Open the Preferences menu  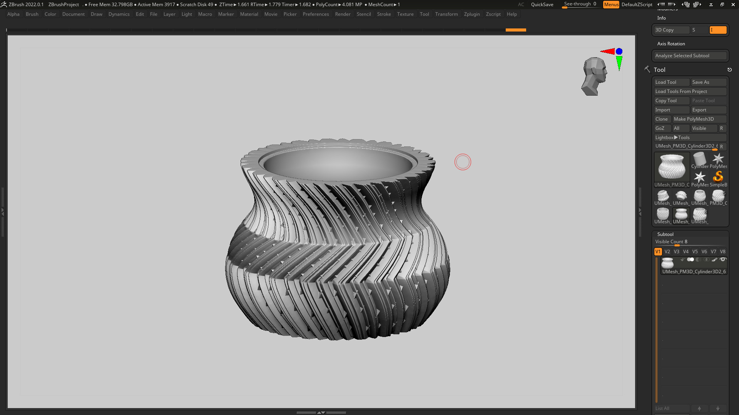pos(316,14)
